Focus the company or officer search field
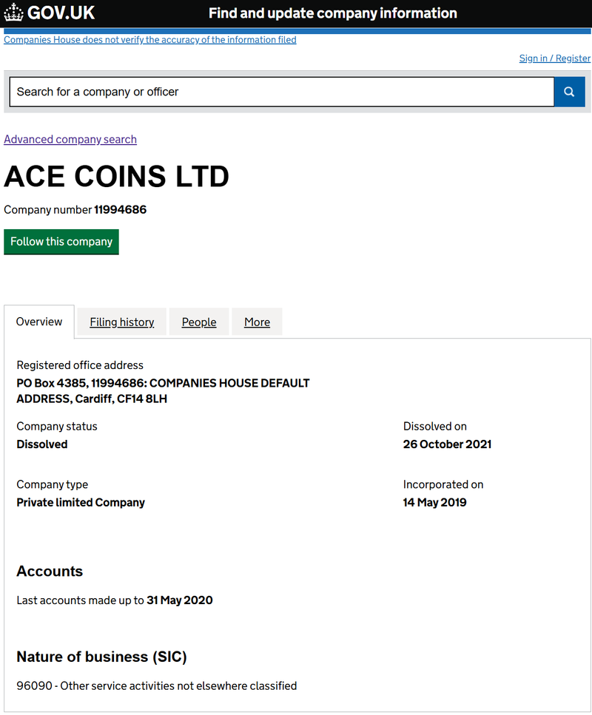Screen dimensions: 592x715 pos(282,92)
